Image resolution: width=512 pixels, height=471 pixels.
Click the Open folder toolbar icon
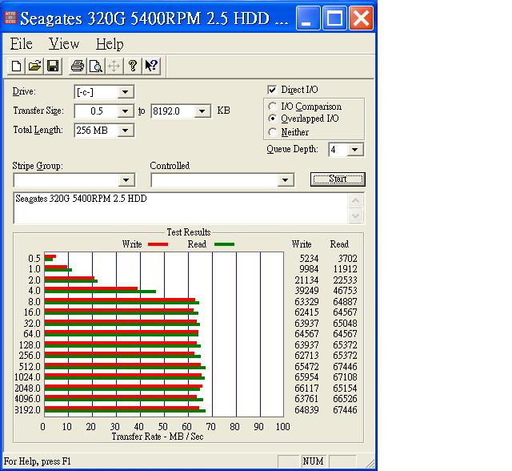coord(34,66)
